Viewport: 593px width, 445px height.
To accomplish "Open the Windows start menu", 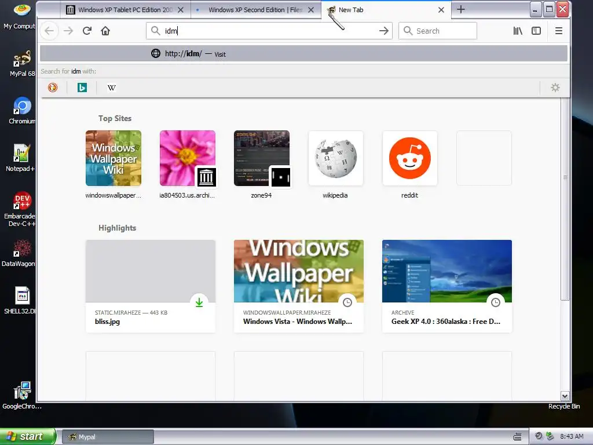I will click(x=28, y=436).
